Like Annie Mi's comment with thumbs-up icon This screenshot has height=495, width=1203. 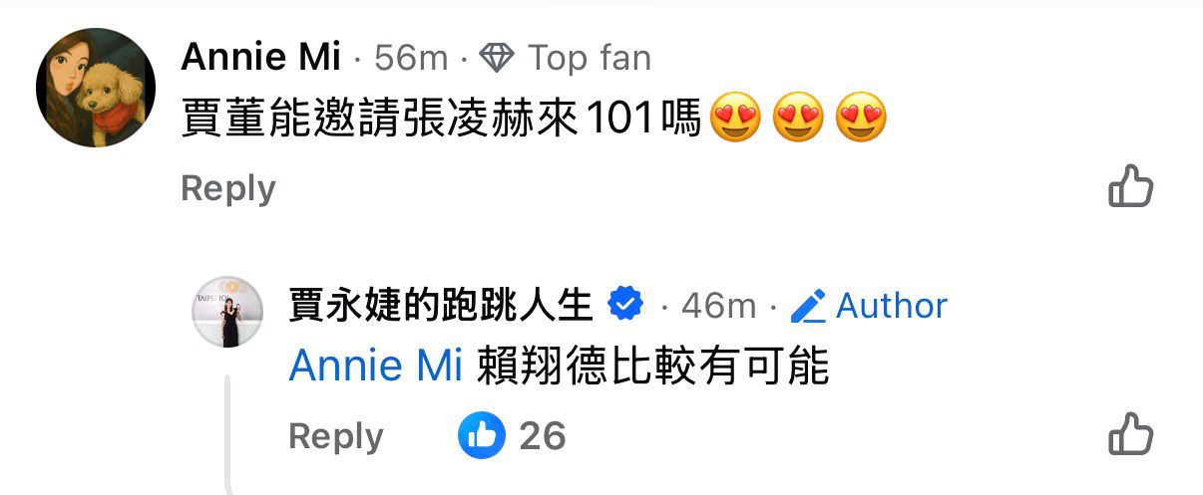[x=1130, y=186]
